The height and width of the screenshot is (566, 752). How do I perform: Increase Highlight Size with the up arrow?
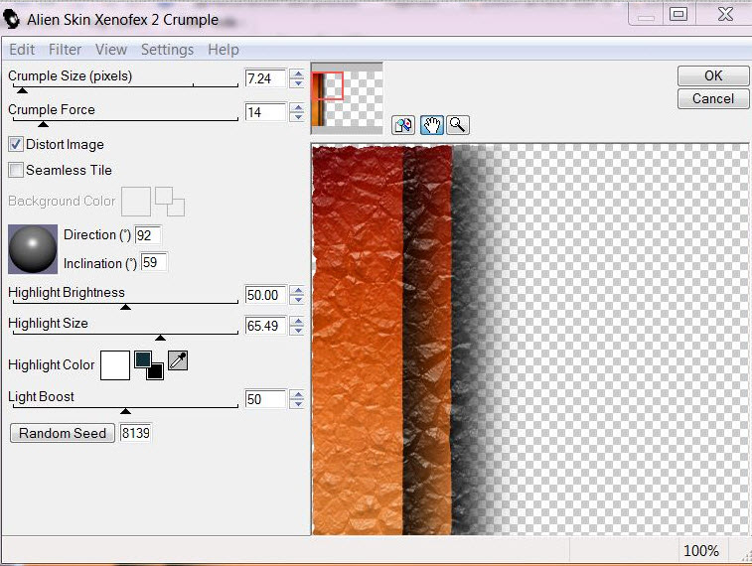pos(298,321)
